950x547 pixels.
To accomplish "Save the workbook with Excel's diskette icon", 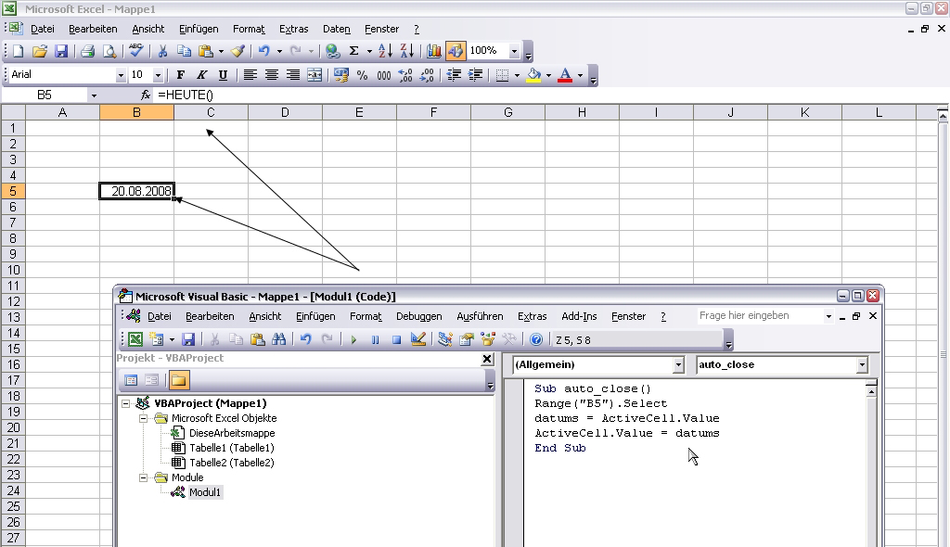I will (x=61, y=51).
